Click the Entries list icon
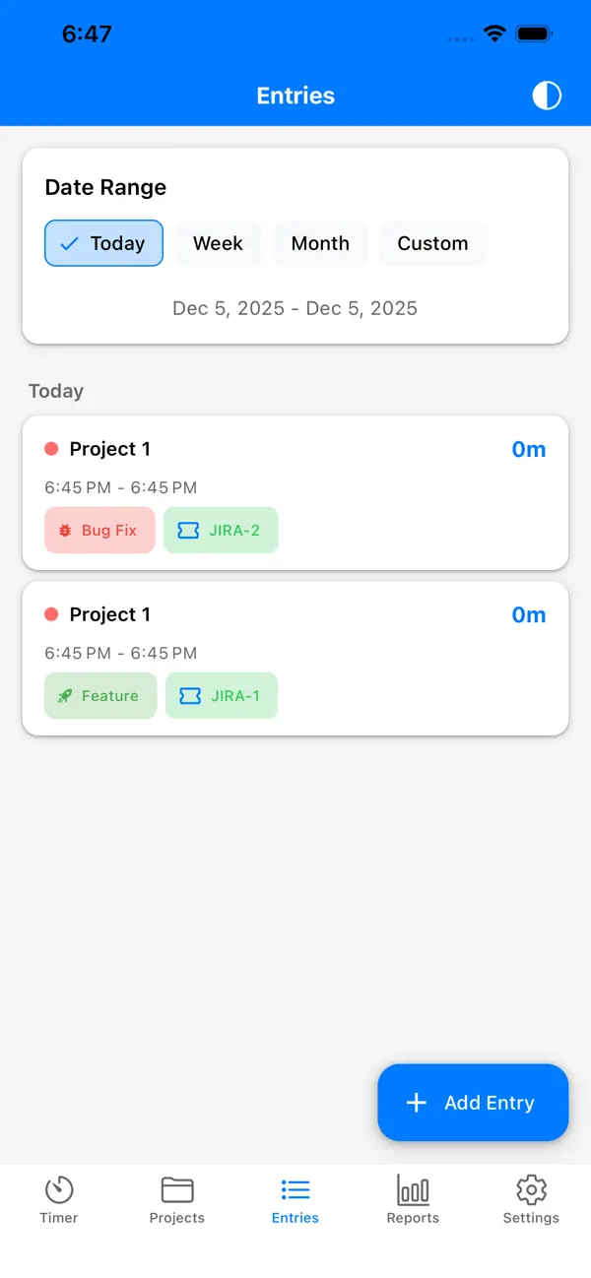 295,1190
